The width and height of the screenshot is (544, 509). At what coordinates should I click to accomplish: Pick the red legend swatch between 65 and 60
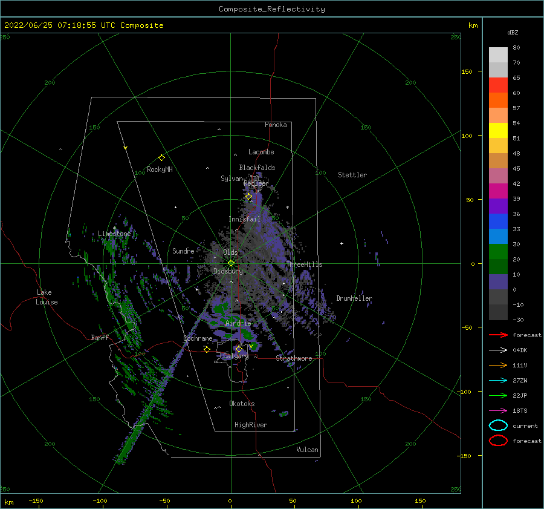click(x=498, y=85)
